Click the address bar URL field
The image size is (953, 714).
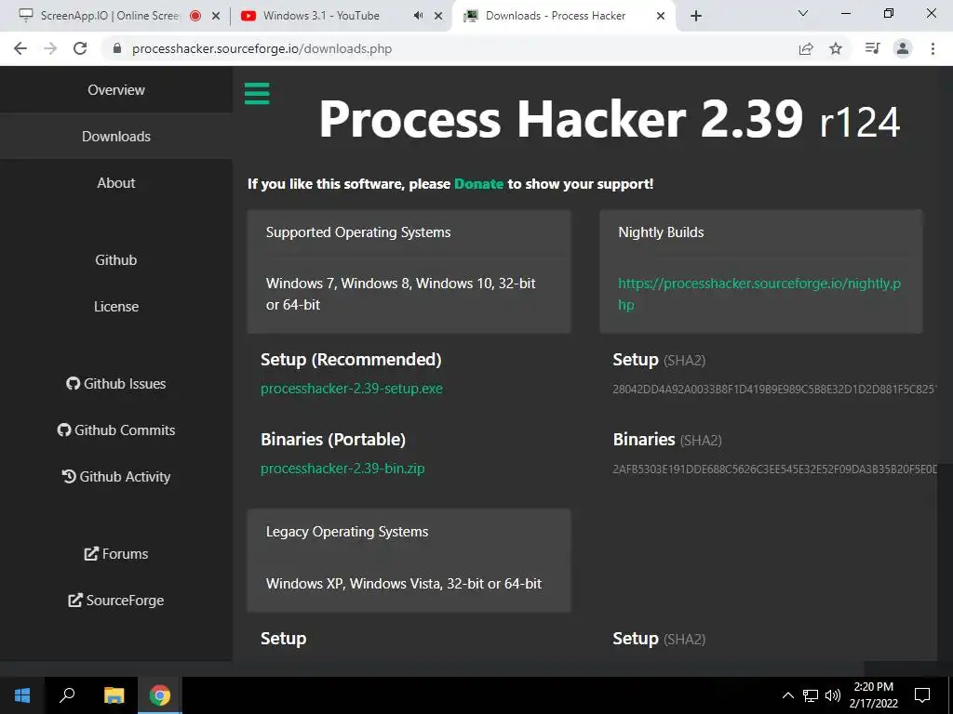(450, 48)
